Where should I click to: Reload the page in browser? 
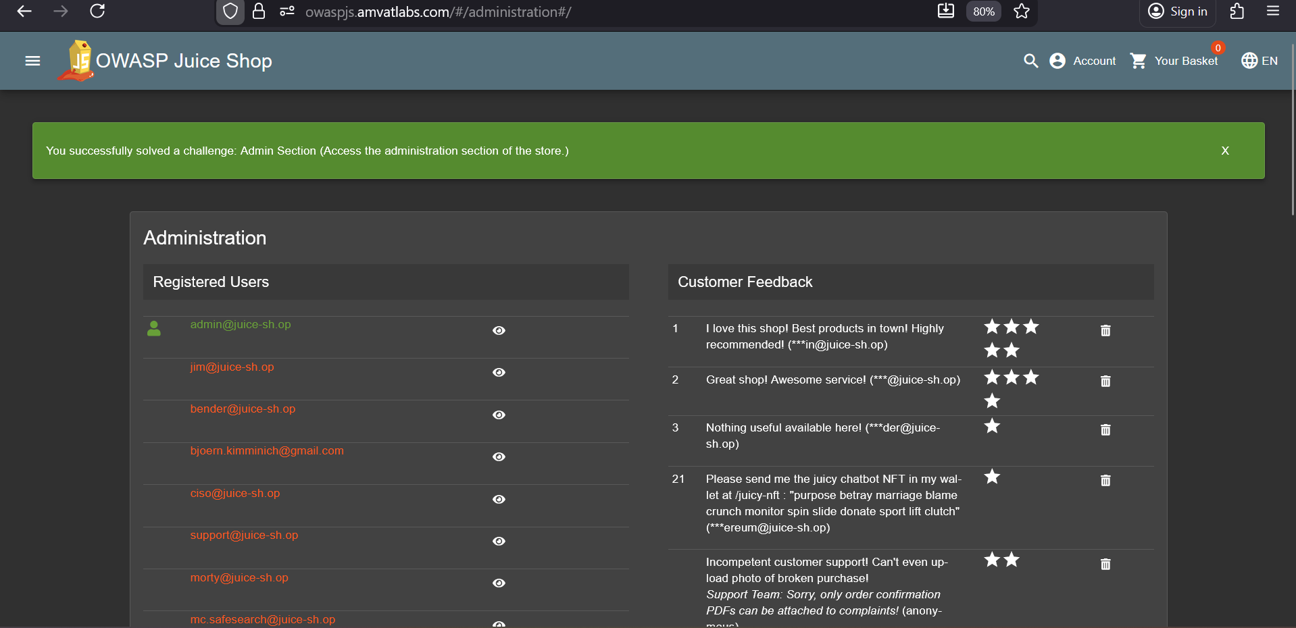pyautogui.click(x=97, y=11)
